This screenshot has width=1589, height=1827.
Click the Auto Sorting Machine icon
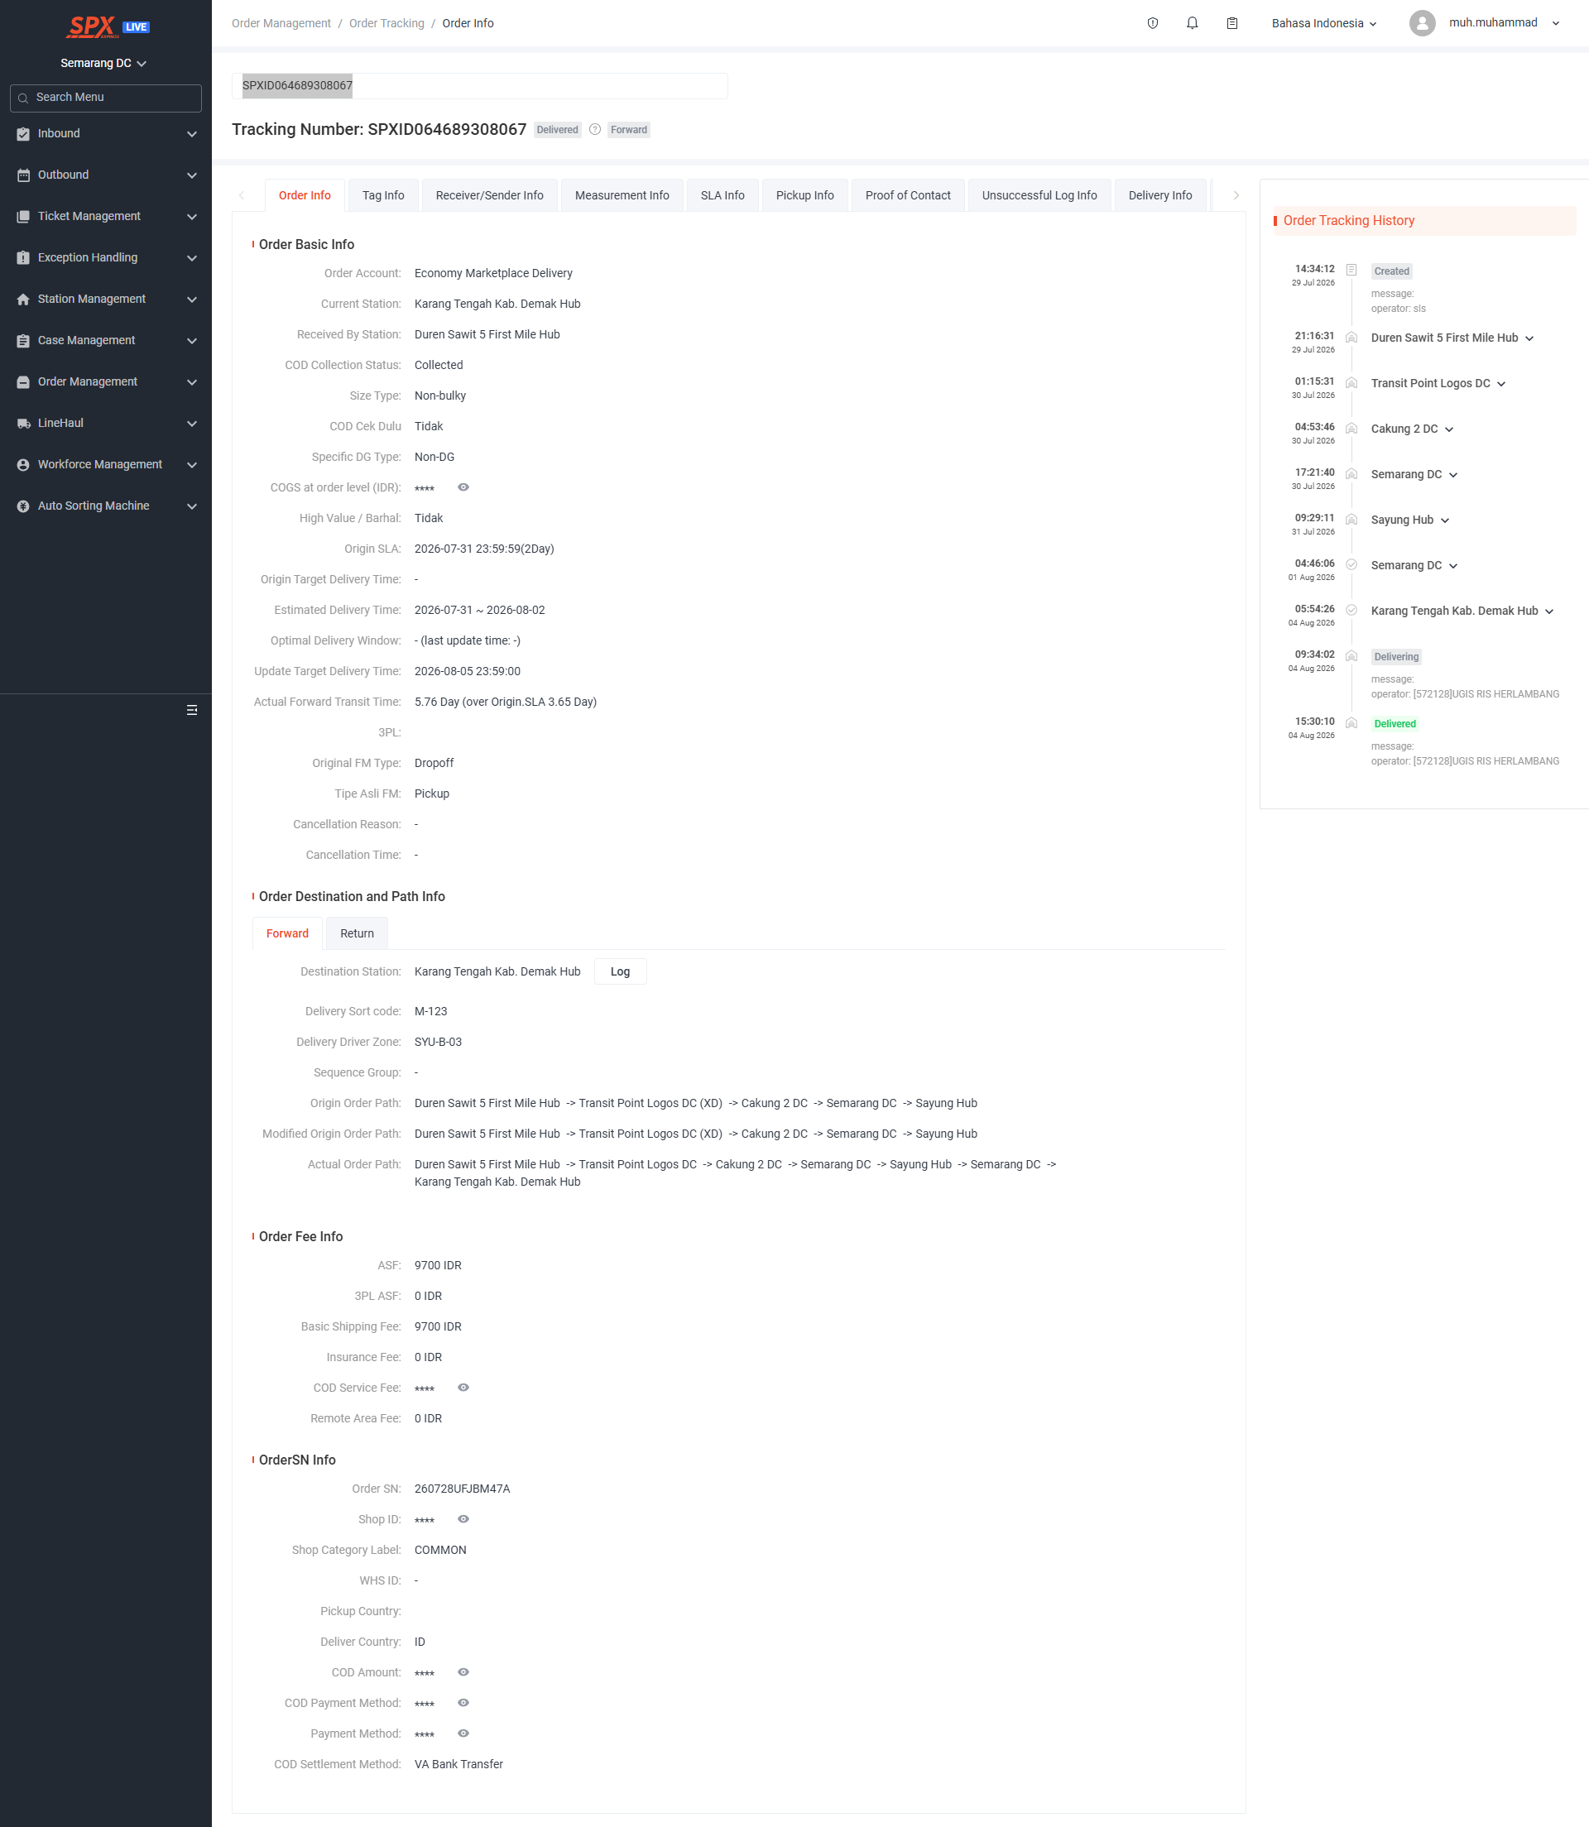[x=23, y=506]
